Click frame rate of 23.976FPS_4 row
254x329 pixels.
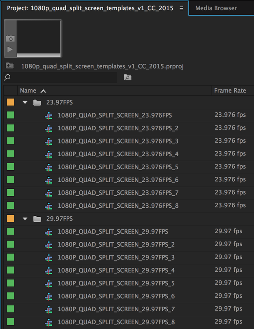(x=230, y=154)
